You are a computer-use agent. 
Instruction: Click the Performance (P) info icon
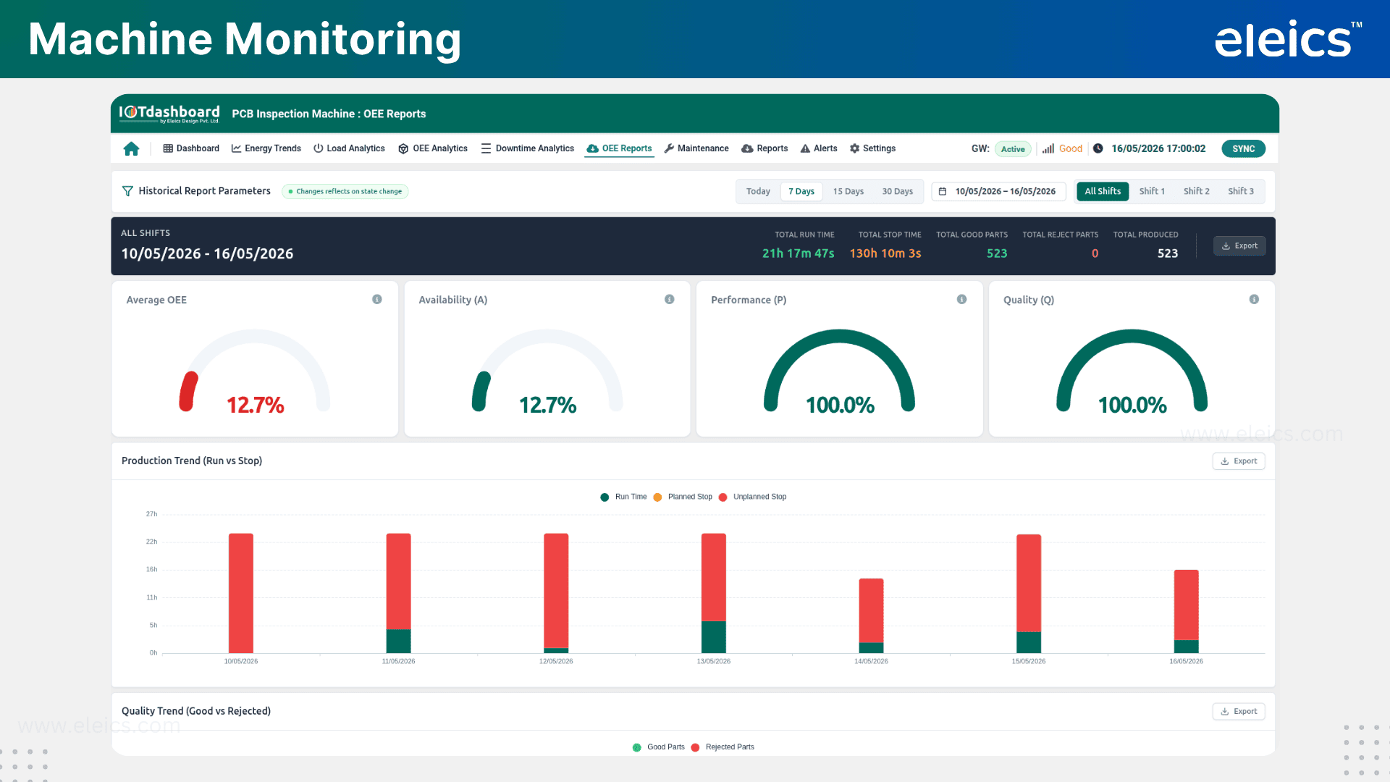[x=962, y=299]
